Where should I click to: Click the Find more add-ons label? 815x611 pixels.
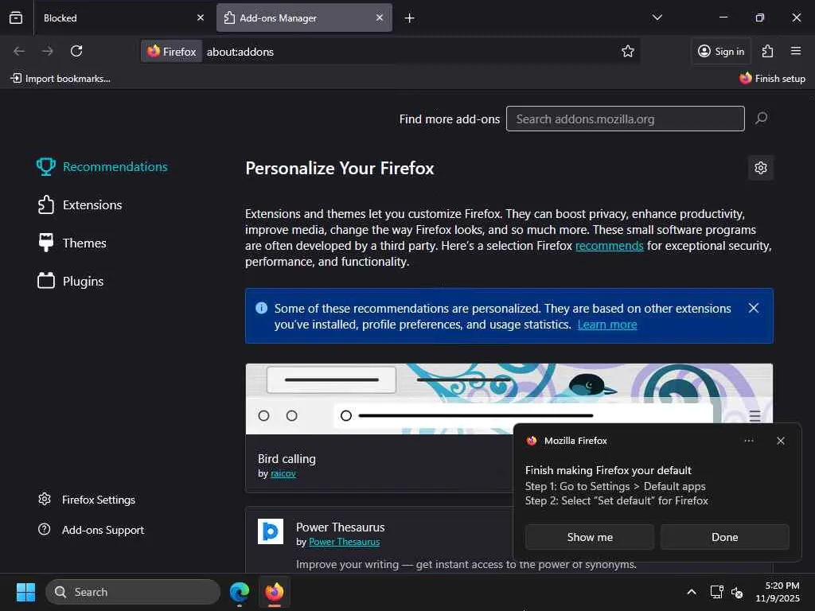click(x=450, y=119)
